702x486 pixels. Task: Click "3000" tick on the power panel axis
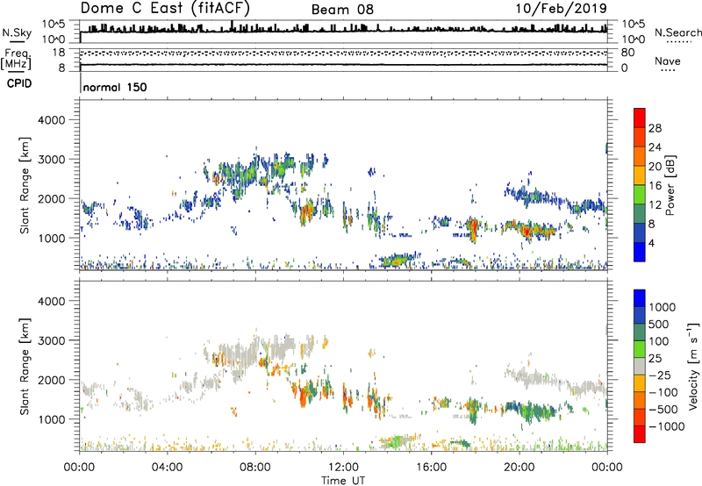click(52, 160)
